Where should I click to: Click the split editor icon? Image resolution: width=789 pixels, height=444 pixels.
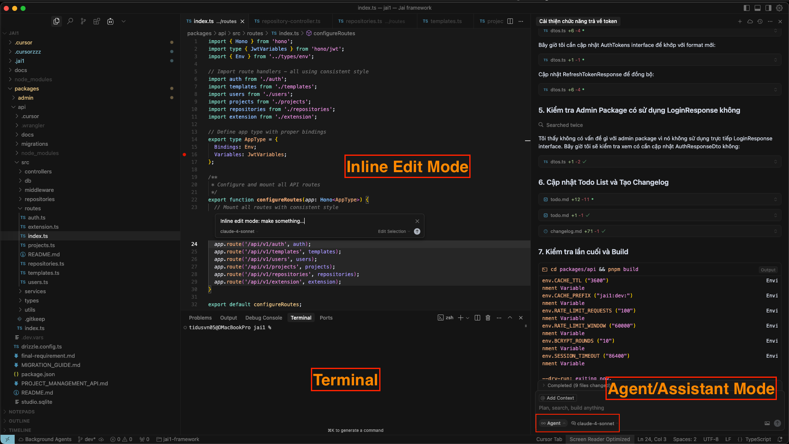point(510,21)
